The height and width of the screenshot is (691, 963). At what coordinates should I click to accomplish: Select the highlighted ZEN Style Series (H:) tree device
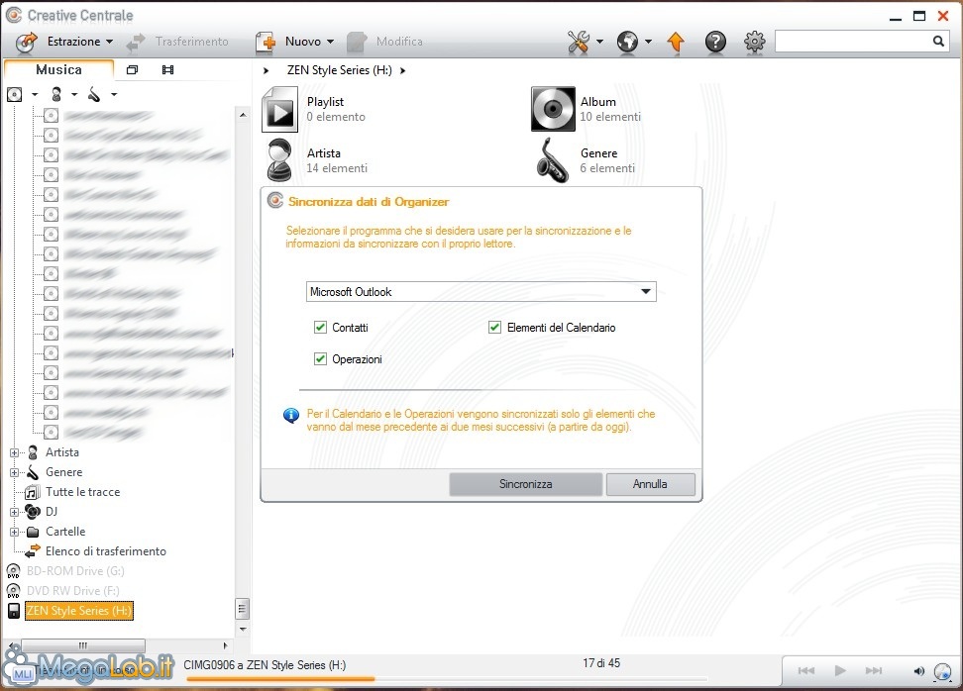tap(78, 611)
